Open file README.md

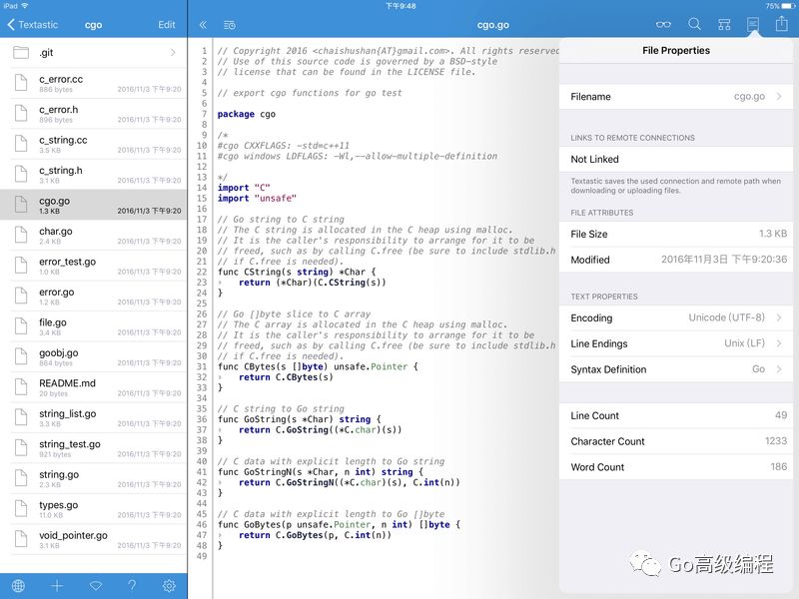[x=94, y=387]
